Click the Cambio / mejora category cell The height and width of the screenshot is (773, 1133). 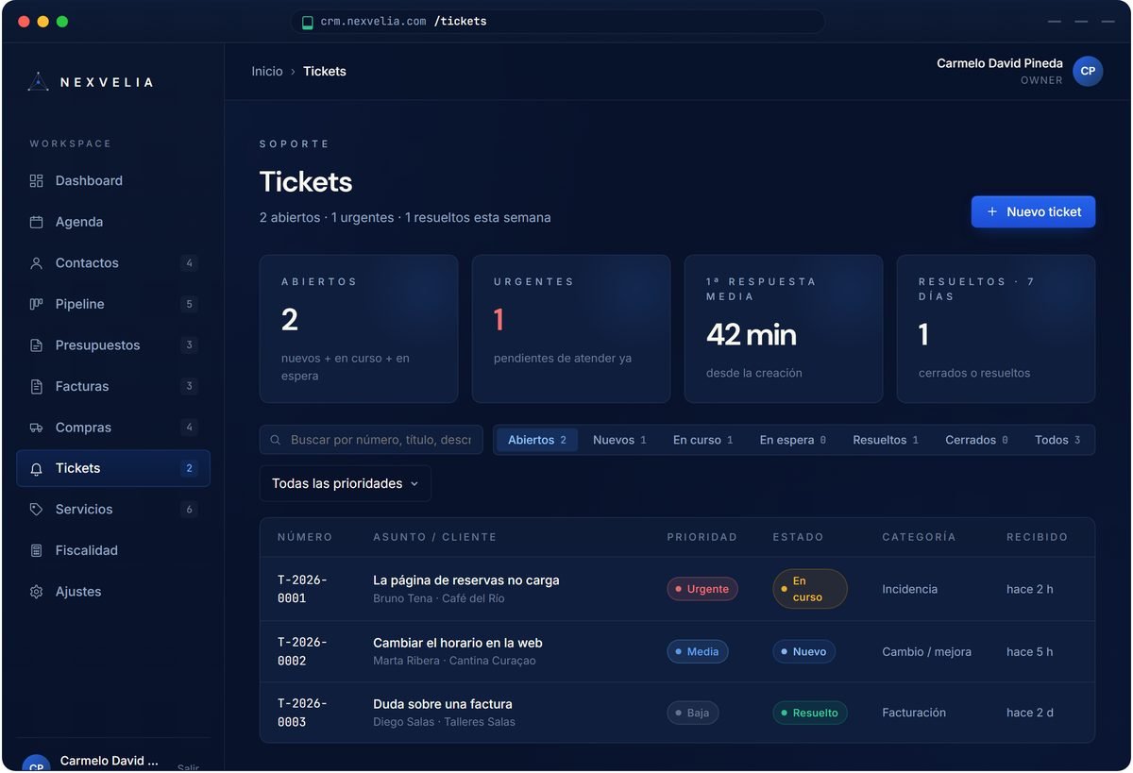(x=927, y=651)
